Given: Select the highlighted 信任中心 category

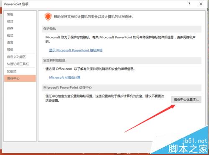Looking at the screenshot, I should (x=20, y=78).
